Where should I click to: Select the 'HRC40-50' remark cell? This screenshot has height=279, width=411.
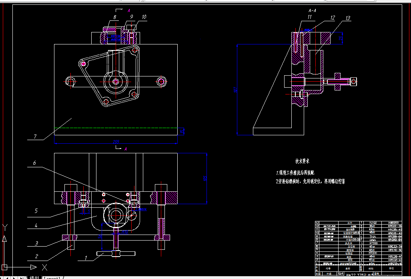point(392,250)
